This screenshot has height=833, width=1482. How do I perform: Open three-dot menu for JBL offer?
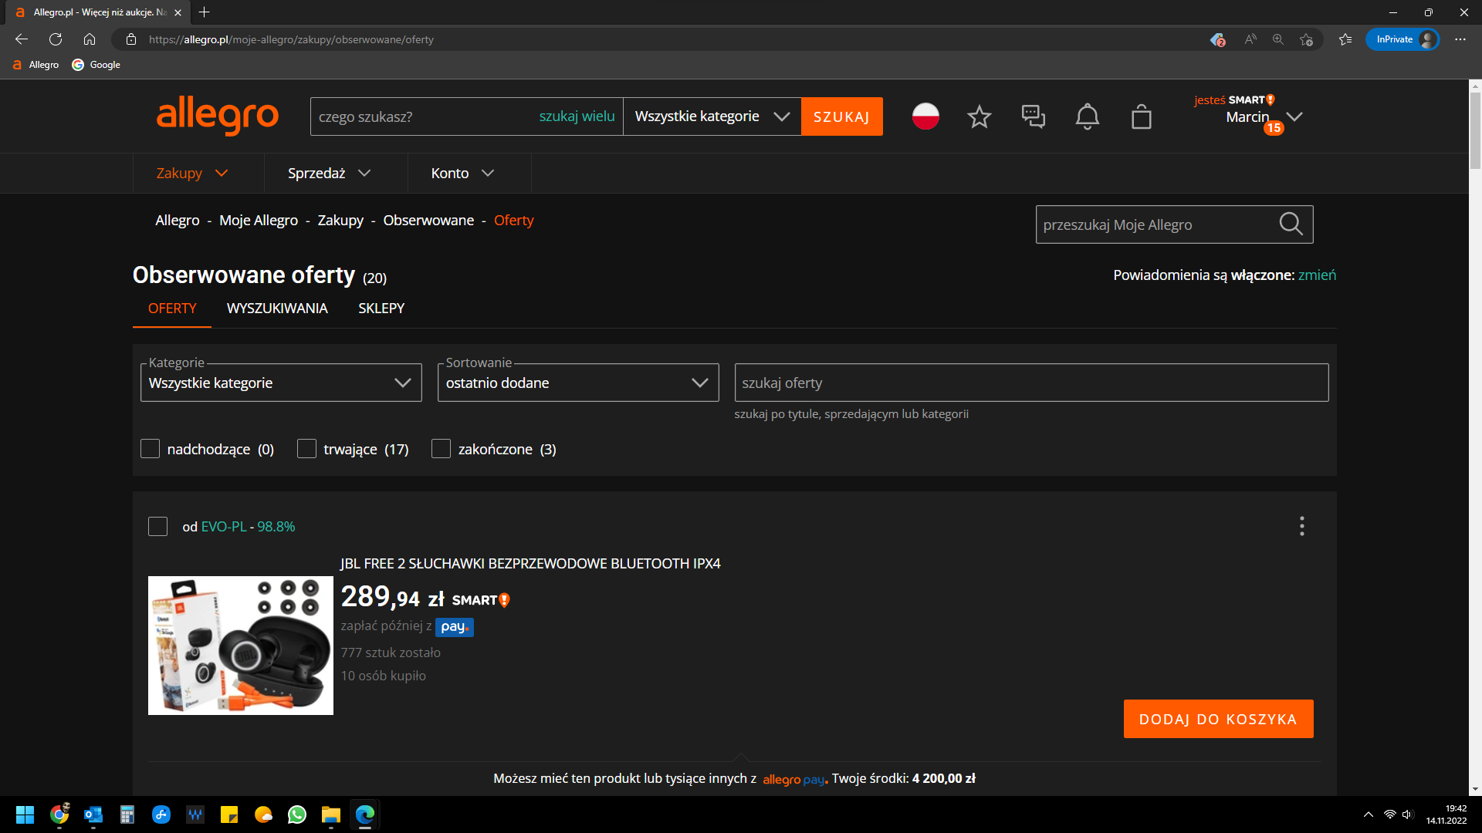pyautogui.click(x=1301, y=526)
